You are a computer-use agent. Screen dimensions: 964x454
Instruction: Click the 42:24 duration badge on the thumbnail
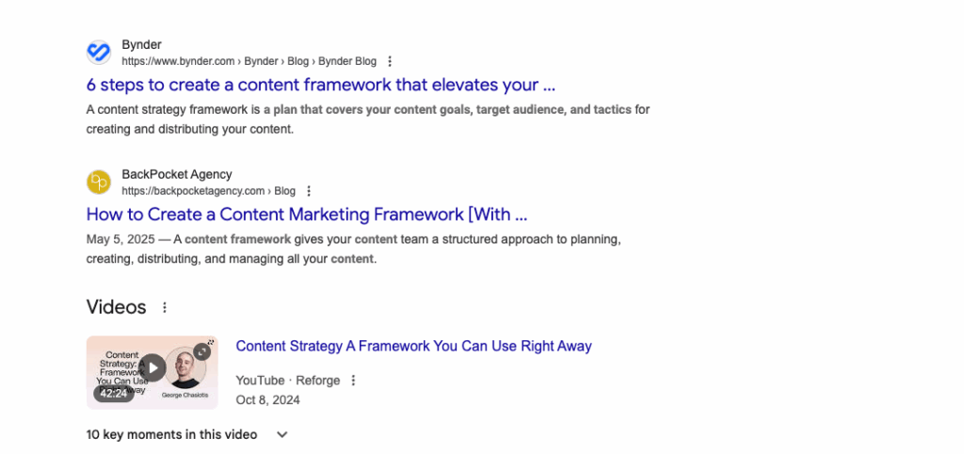coord(115,393)
